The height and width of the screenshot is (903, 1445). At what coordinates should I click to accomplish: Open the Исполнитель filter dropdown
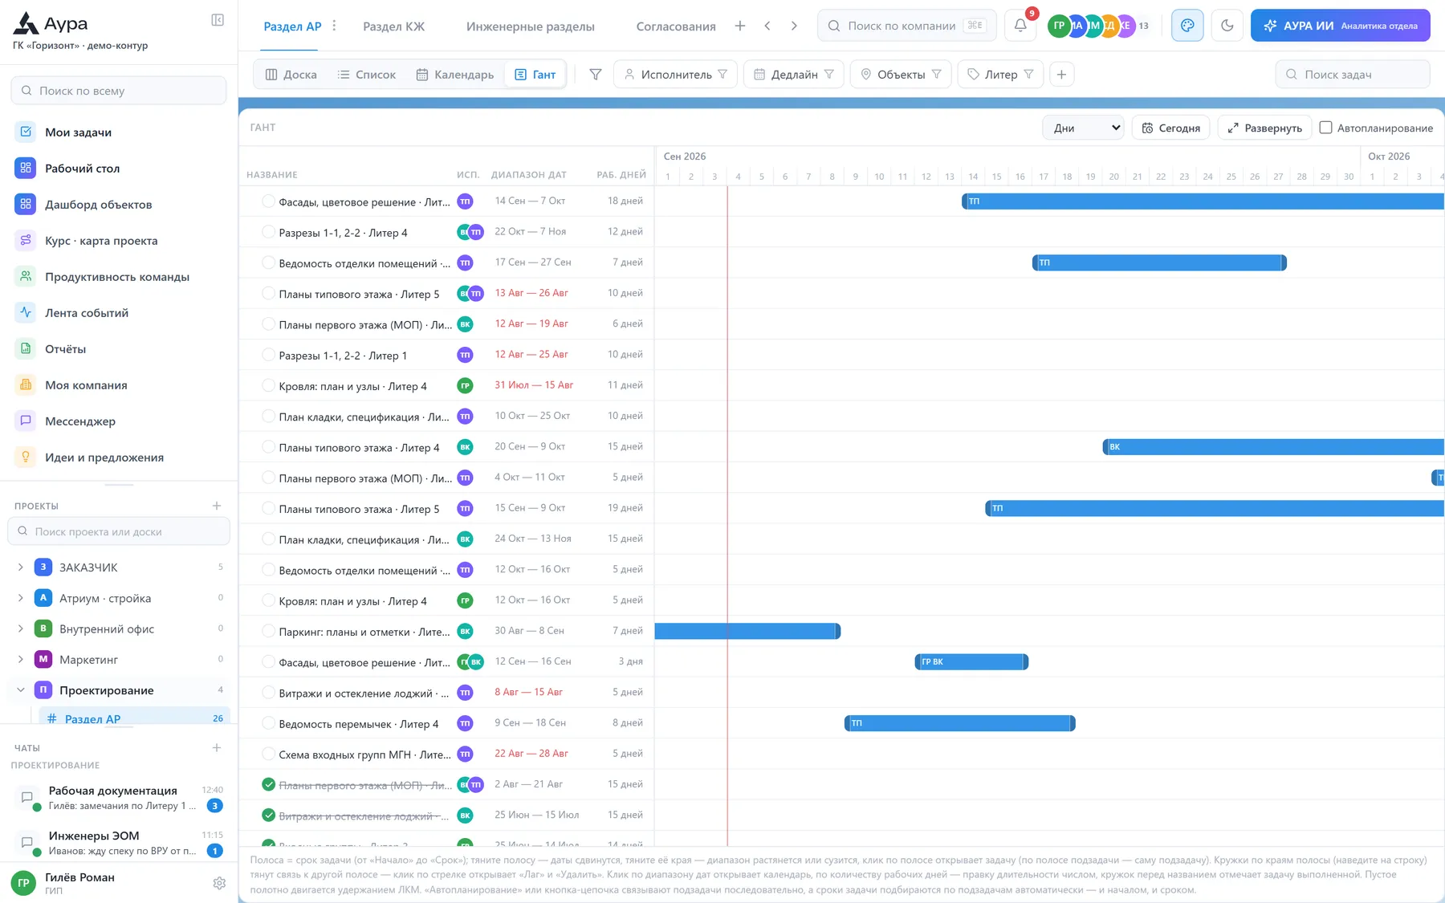(x=676, y=75)
